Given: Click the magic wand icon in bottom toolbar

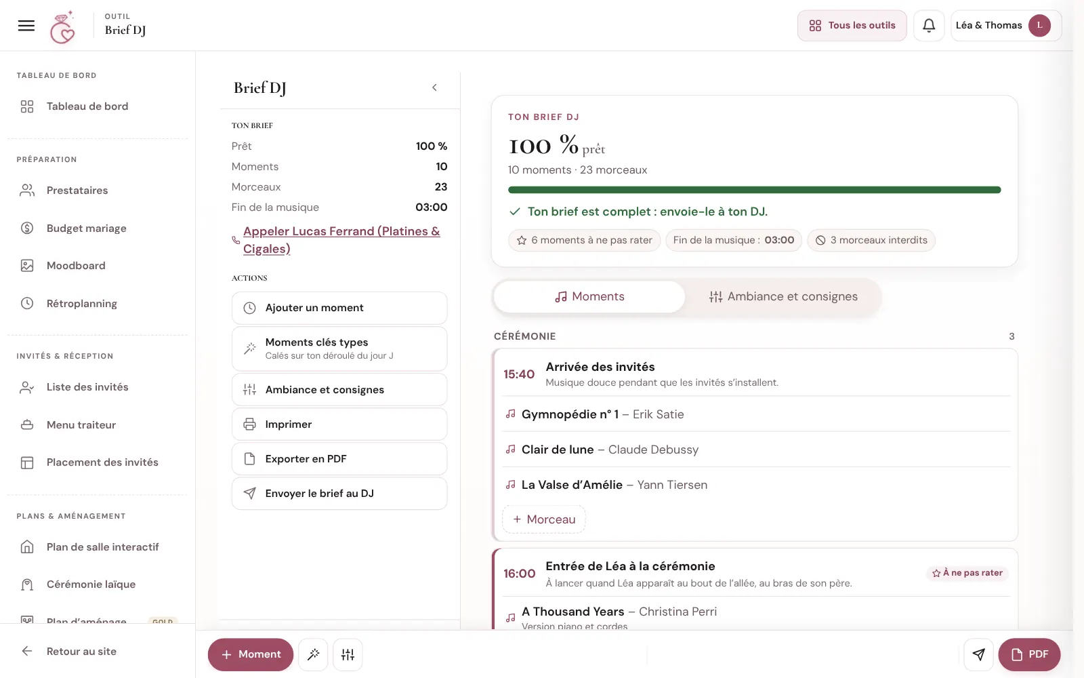Looking at the screenshot, I should coord(313,654).
